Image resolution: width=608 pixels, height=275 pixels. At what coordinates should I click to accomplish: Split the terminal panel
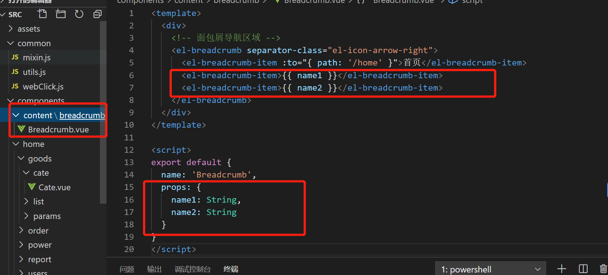click(x=583, y=269)
